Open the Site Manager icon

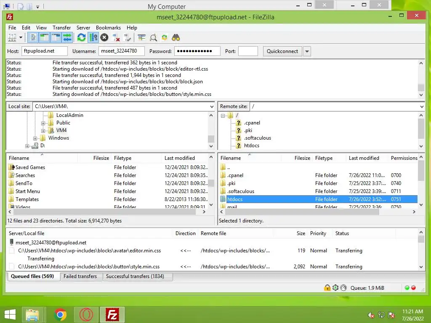tap(12, 37)
